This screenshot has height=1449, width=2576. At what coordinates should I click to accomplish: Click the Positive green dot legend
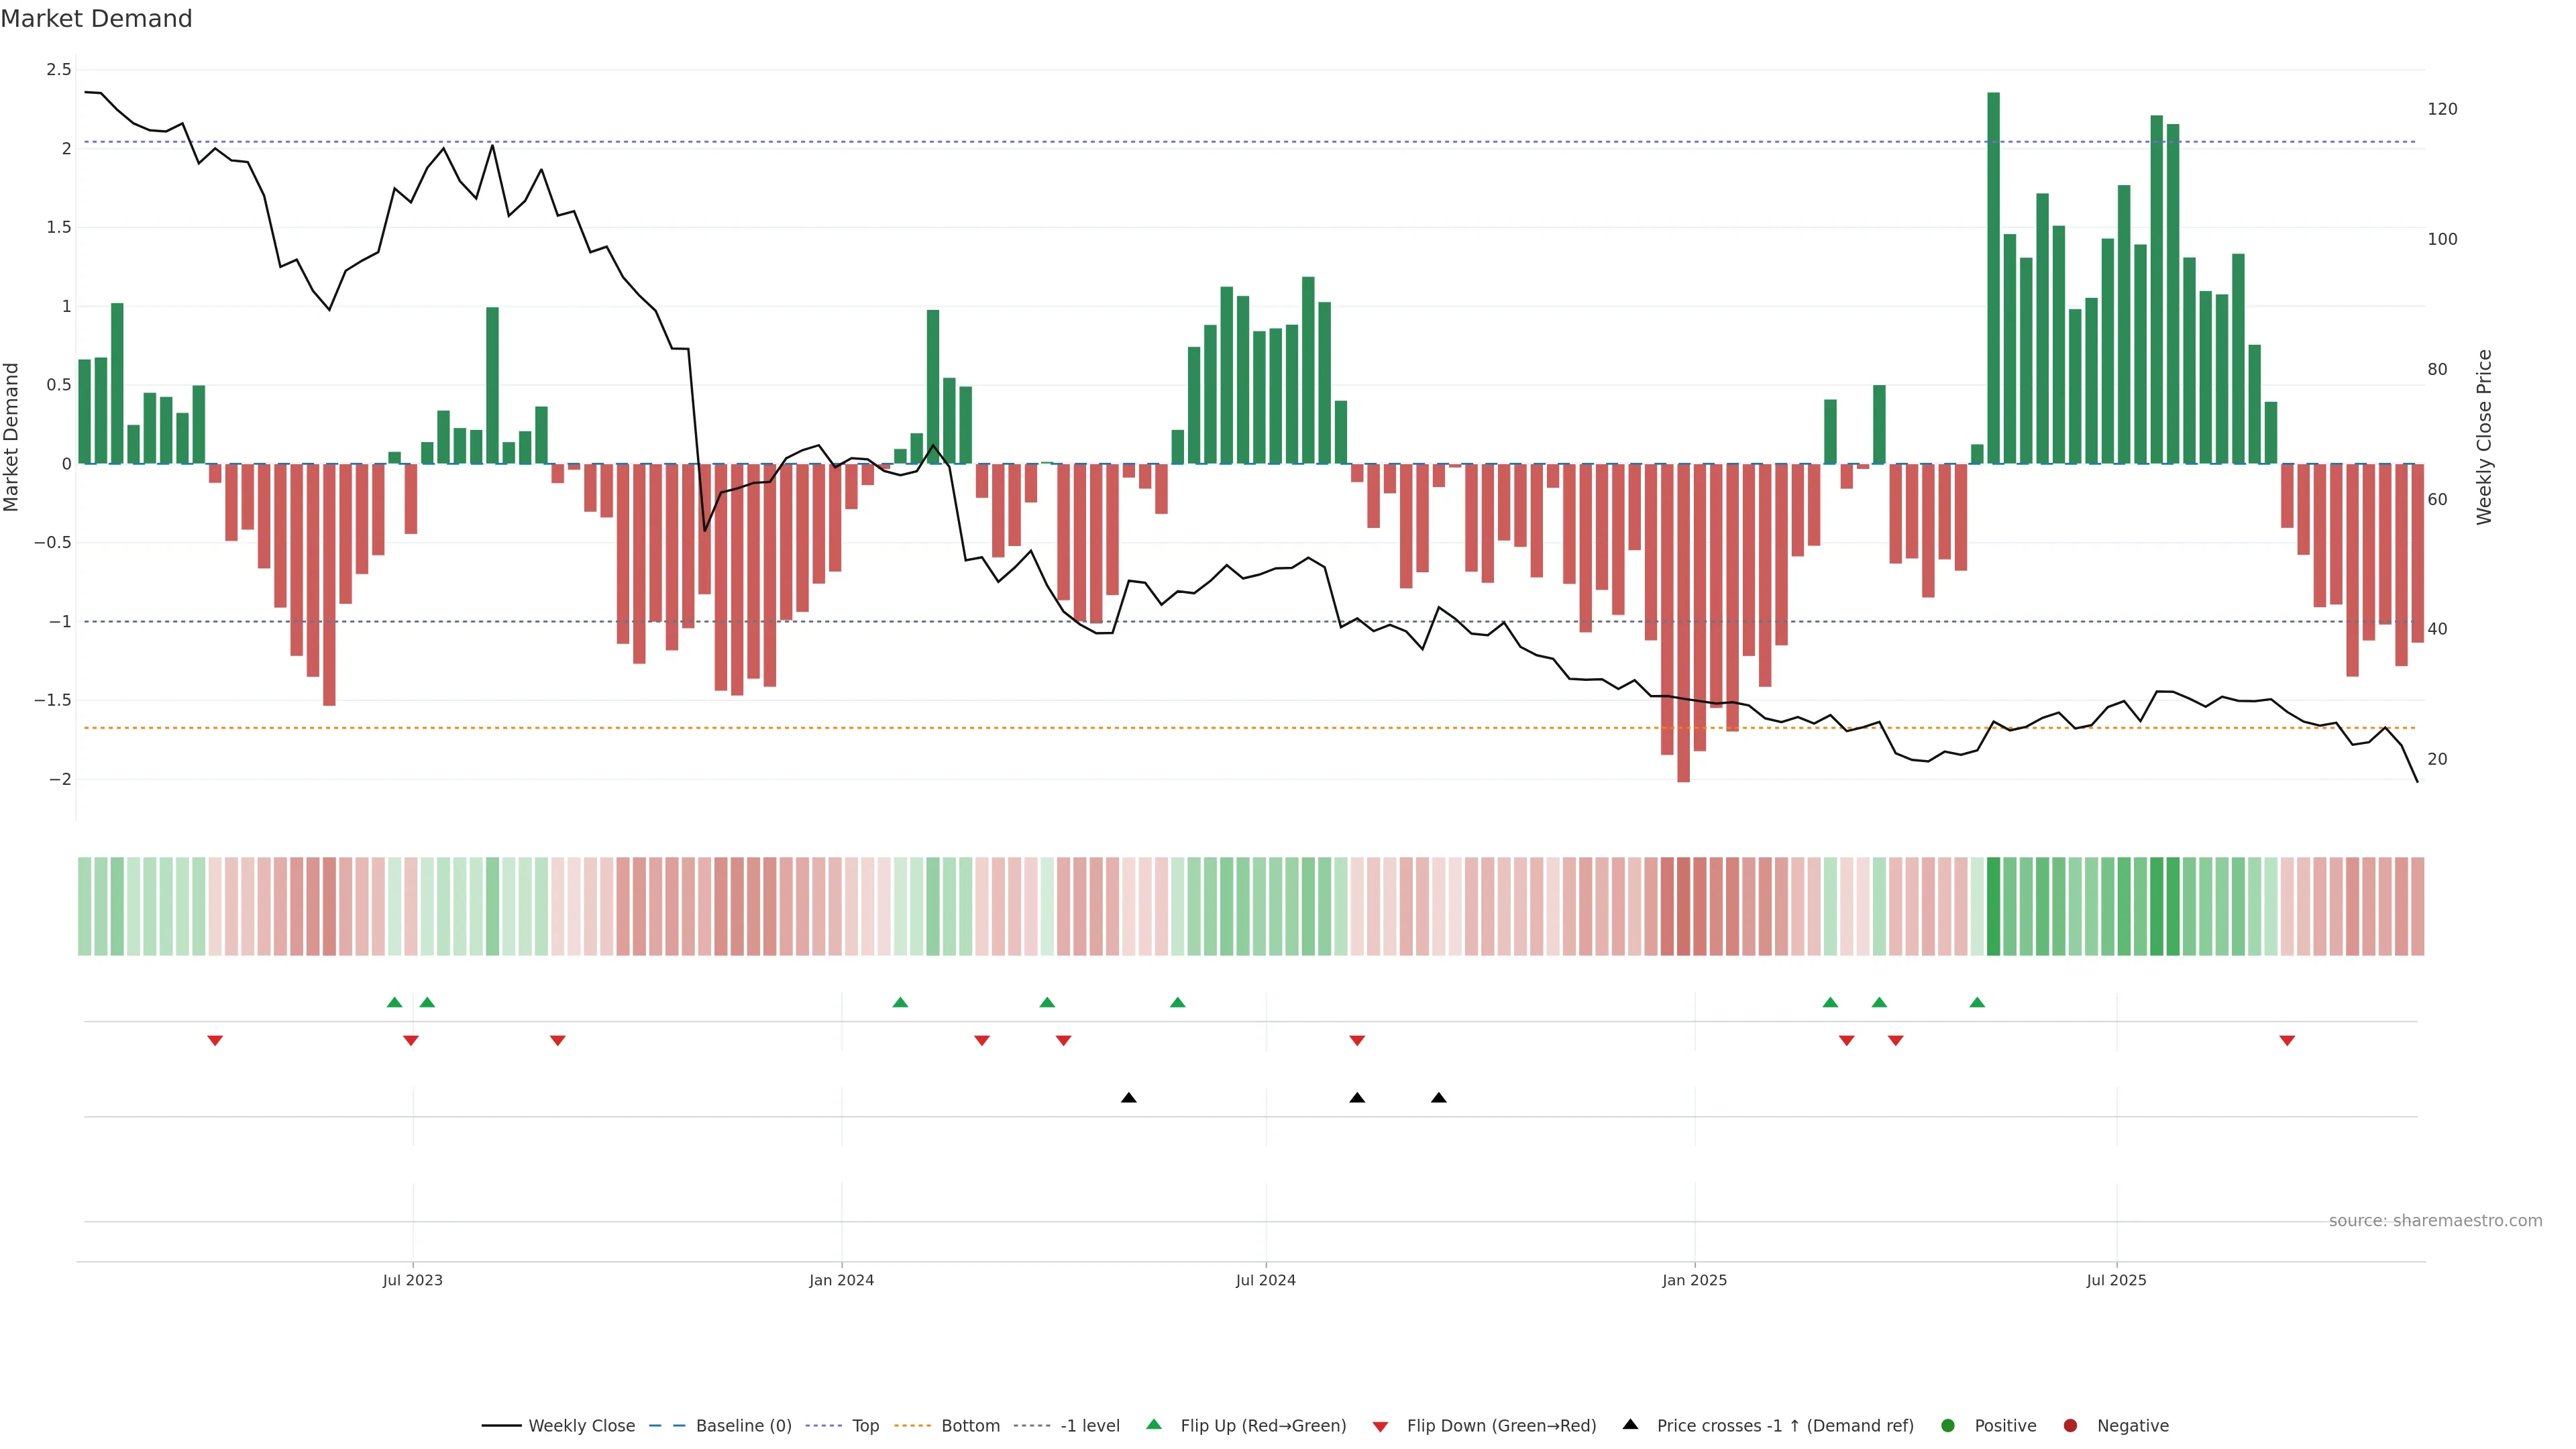coord(1947,1425)
